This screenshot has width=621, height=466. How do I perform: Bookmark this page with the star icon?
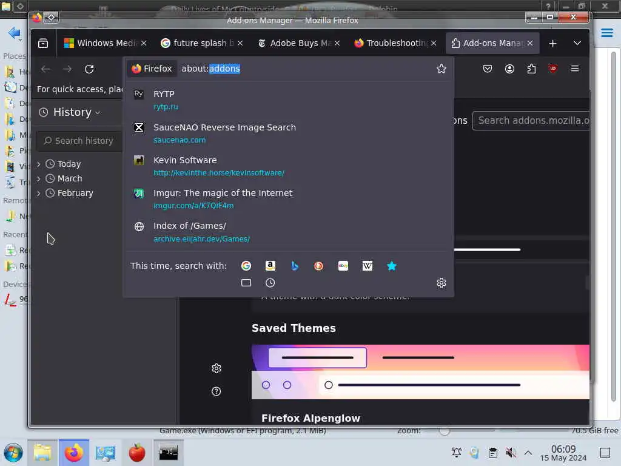point(441,69)
